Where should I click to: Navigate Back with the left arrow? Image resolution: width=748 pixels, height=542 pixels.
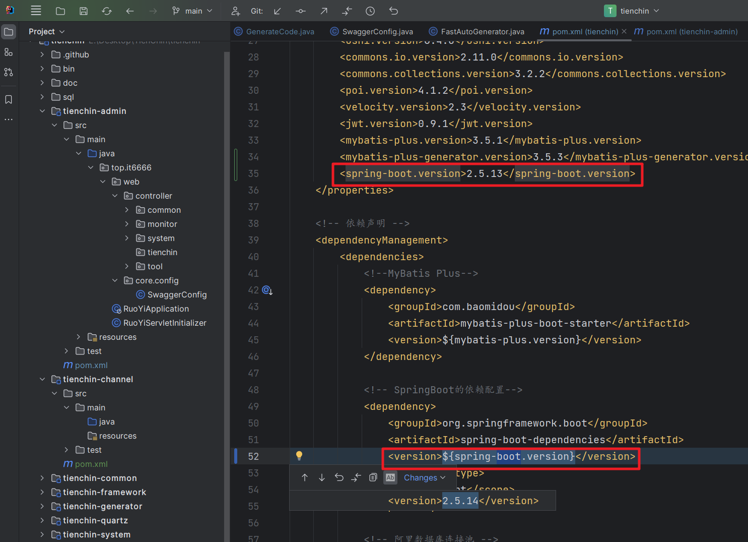click(130, 11)
